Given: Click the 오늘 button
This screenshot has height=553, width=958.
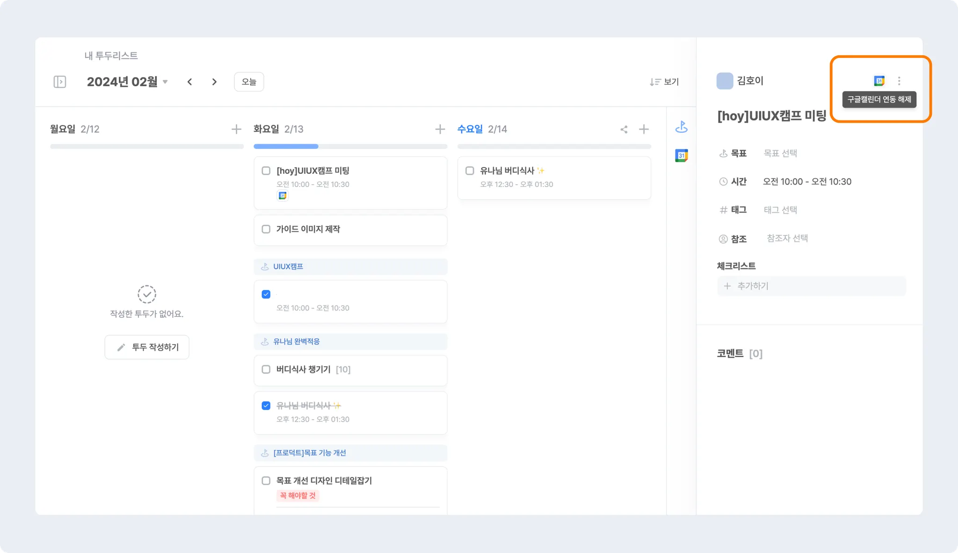Looking at the screenshot, I should (249, 82).
